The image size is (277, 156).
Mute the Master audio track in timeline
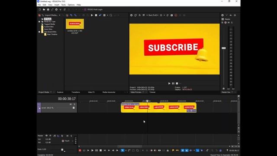[x=68, y=136]
